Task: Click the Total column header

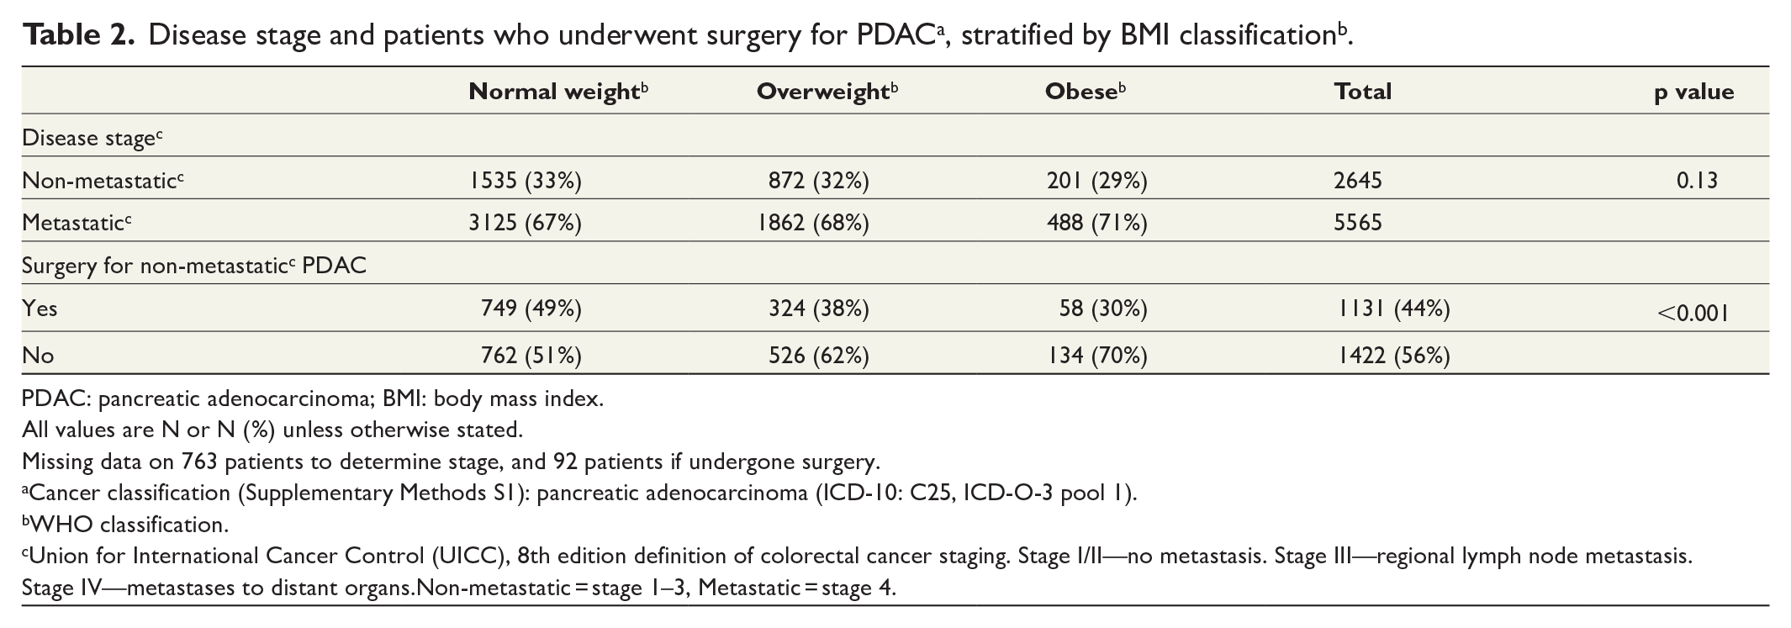Action: point(1362,92)
